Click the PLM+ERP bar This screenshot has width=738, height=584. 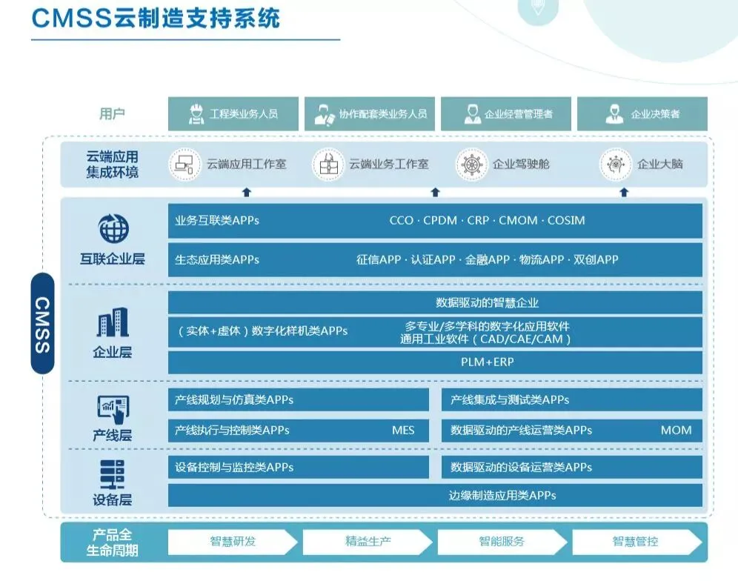click(436, 362)
